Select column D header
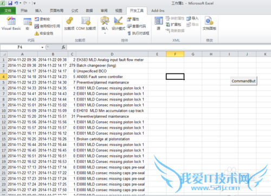This screenshot has height=196, width=271. 112,54
